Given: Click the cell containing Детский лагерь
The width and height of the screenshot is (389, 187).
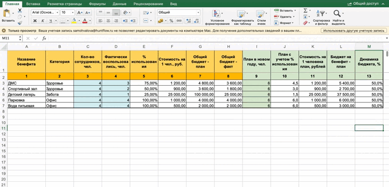Looking at the screenshot, I should (x=27, y=95).
